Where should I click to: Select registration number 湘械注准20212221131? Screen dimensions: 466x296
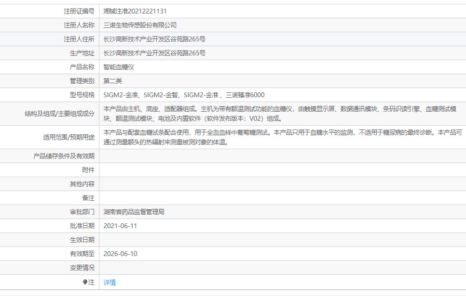coord(135,11)
